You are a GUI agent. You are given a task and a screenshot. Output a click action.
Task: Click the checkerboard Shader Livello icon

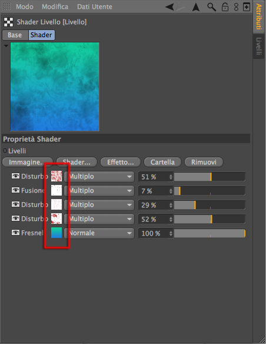pos(9,22)
